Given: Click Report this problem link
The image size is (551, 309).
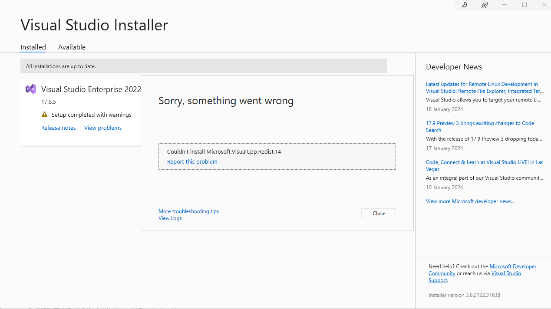Looking at the screenshot, I should 192,161.
